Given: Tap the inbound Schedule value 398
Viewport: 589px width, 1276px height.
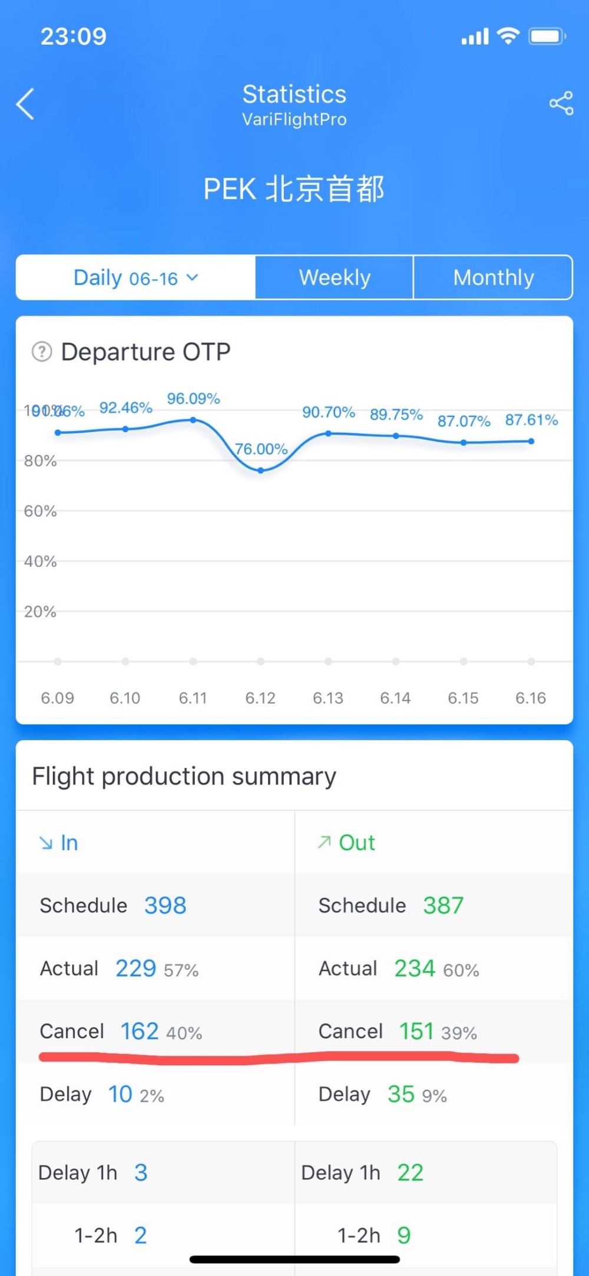Looking at the screenshot, I should pos(165,906).
